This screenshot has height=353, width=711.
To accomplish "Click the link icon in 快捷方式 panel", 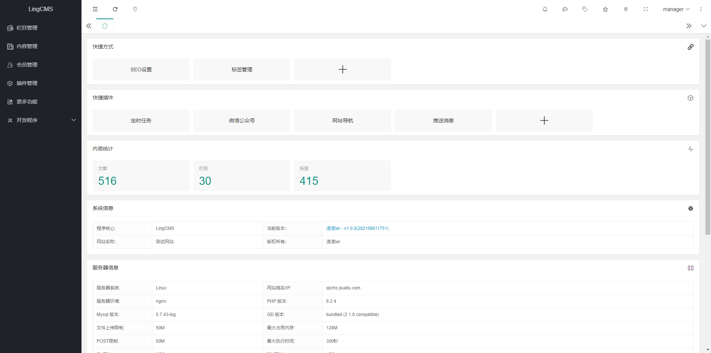I will point(691,47).
